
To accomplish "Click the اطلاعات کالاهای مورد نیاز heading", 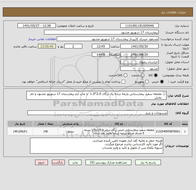I will (170, 104).
